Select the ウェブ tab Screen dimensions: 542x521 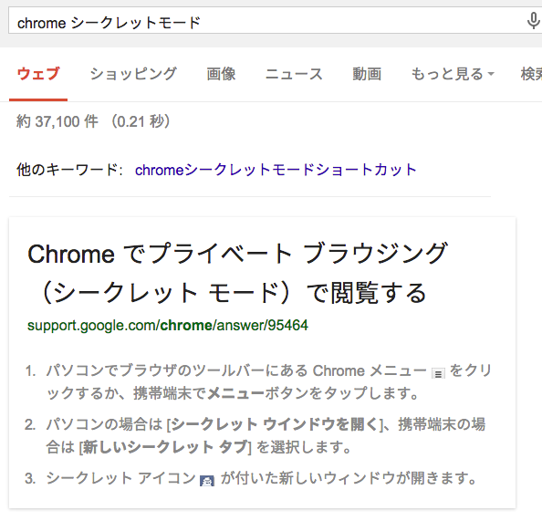point(38,74)
